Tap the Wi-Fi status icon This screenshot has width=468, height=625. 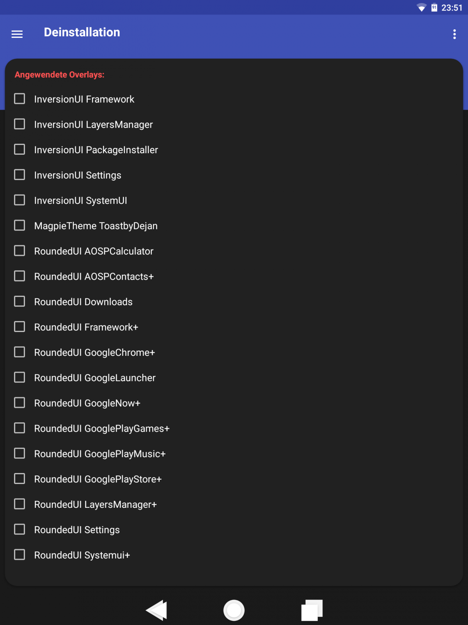click(x=421, y=8)
